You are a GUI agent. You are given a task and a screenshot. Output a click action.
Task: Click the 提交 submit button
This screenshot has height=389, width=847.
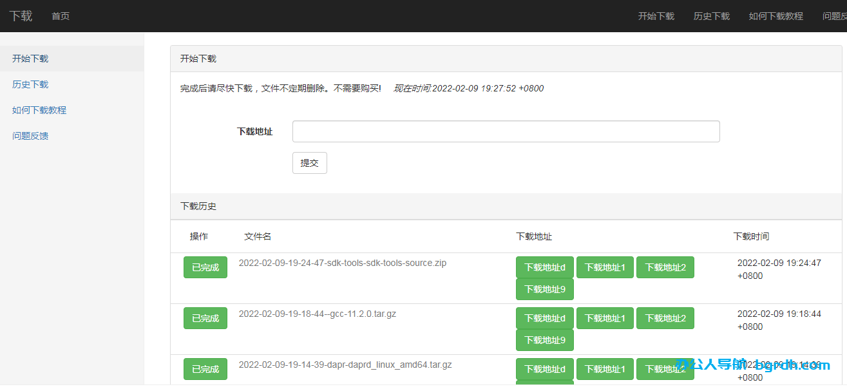309,163
